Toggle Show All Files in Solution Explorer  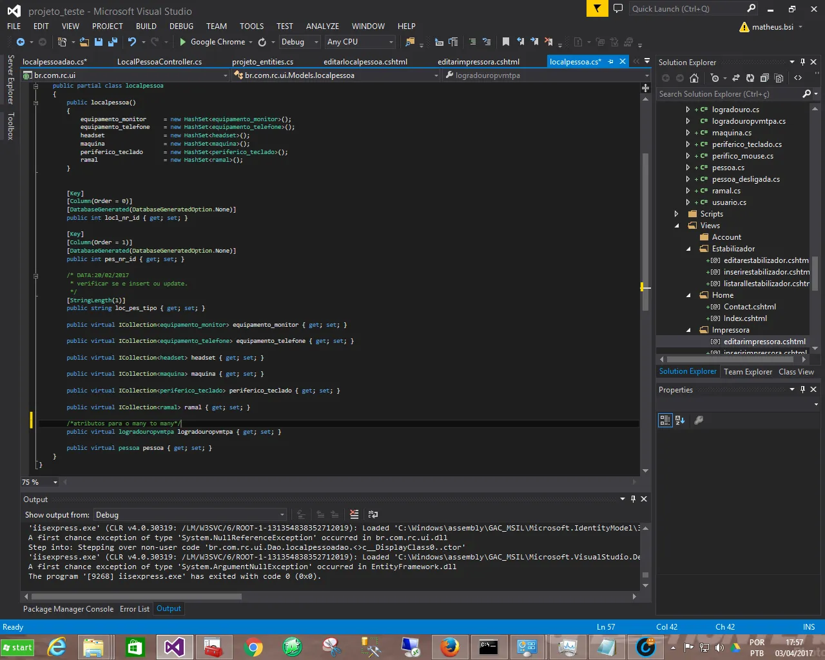coord(779,78)
